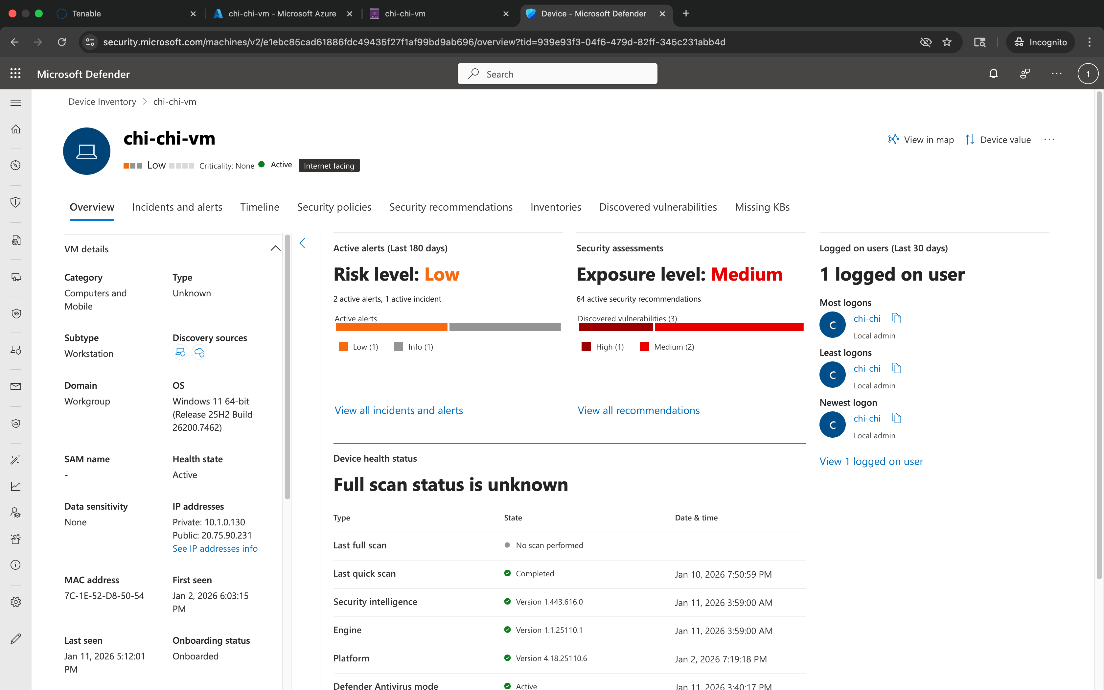Click the Device value button
Image resolution: width=1104 pixels, height=690 pixels.
point(998,140)
